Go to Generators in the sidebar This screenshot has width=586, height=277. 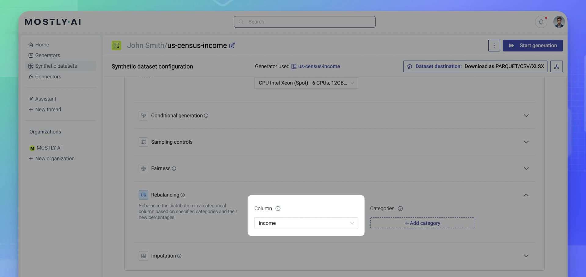point(47,55)
